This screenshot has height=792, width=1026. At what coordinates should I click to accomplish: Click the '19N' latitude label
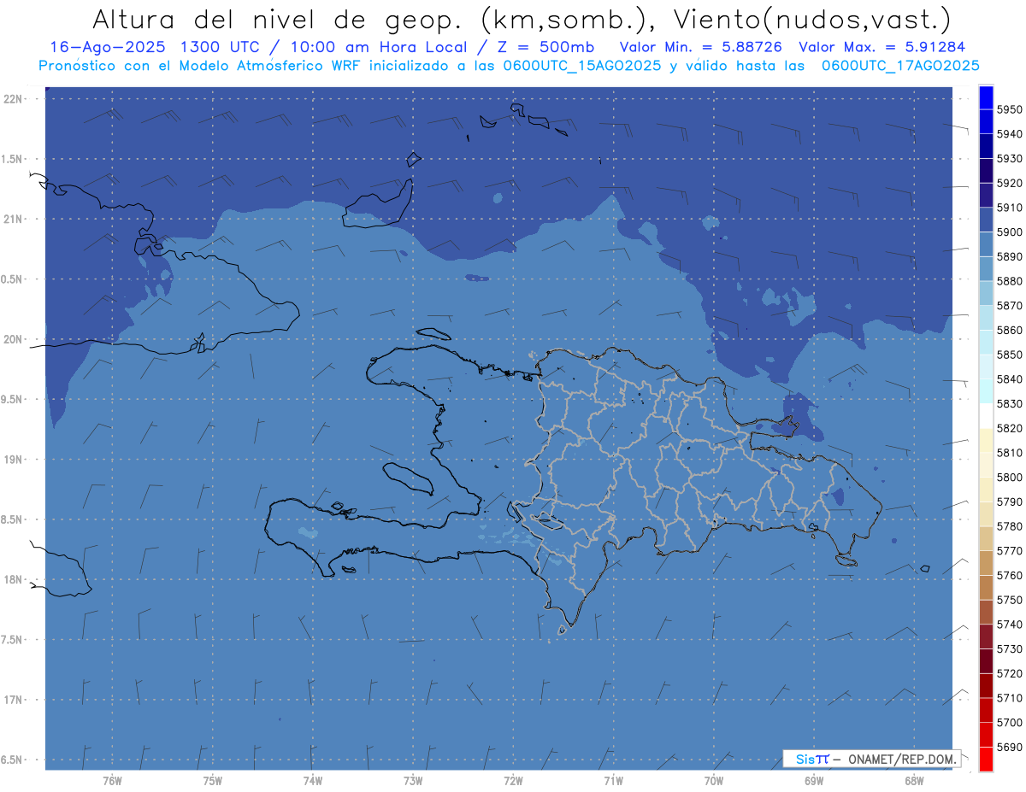pyautogui.click(x=14, y=460)
